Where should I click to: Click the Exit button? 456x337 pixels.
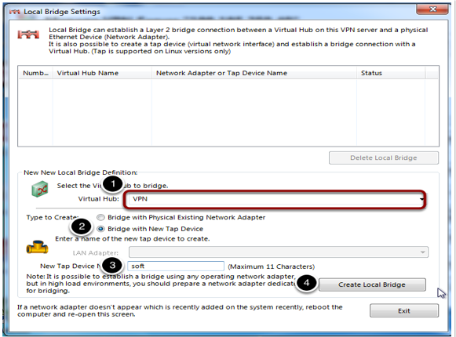[404, 311]
